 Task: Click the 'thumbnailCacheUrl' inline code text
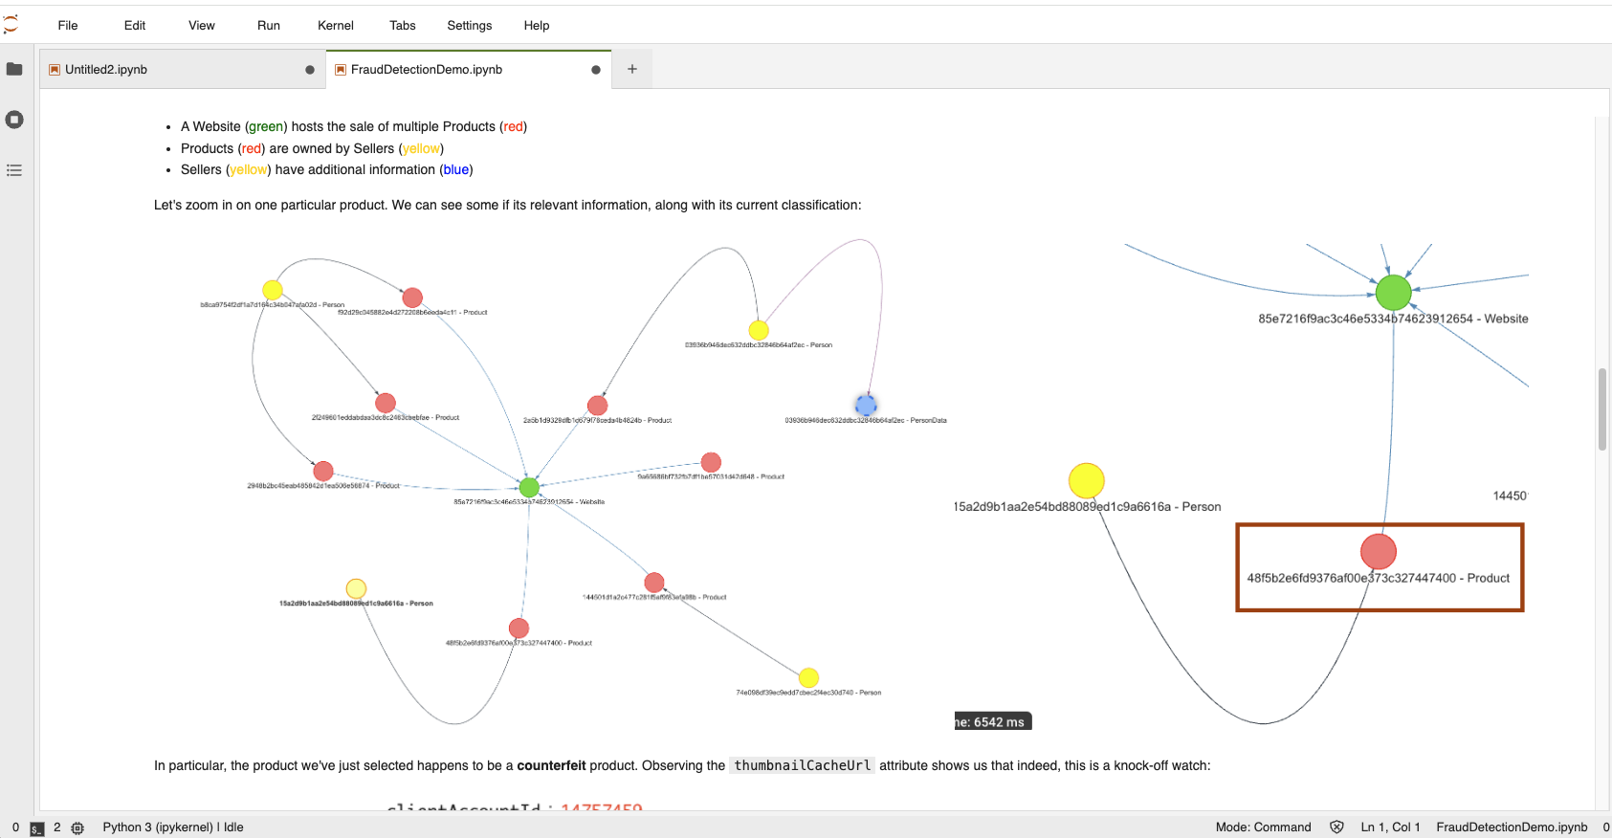[803, 765]
